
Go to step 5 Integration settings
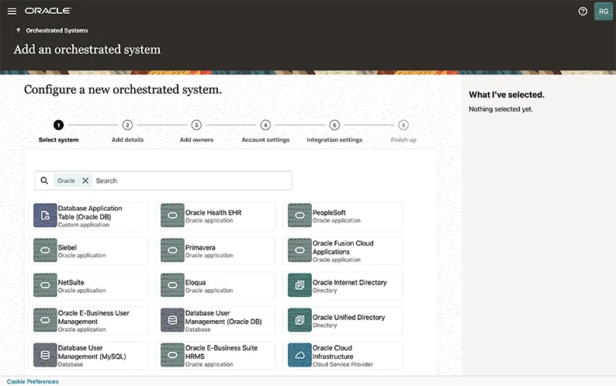click(x=334, y=125)
